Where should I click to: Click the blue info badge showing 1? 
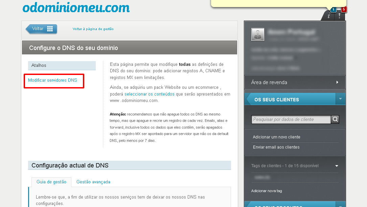(333, 9)
